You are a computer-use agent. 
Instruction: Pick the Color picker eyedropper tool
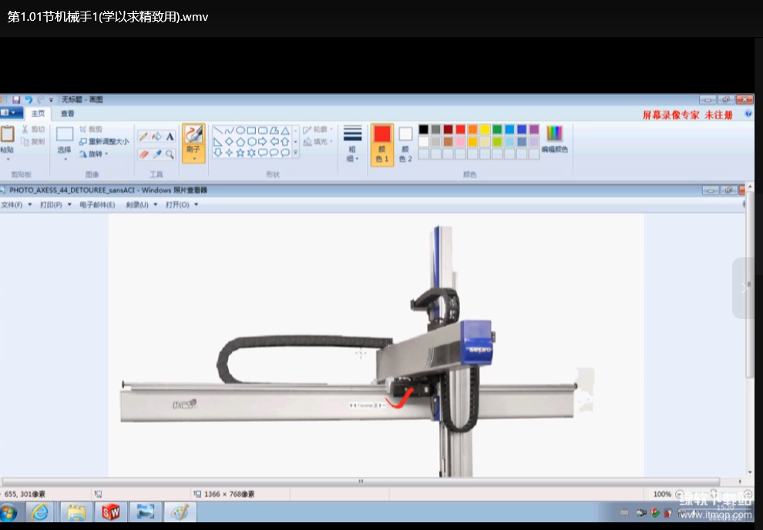coord(156,154)
